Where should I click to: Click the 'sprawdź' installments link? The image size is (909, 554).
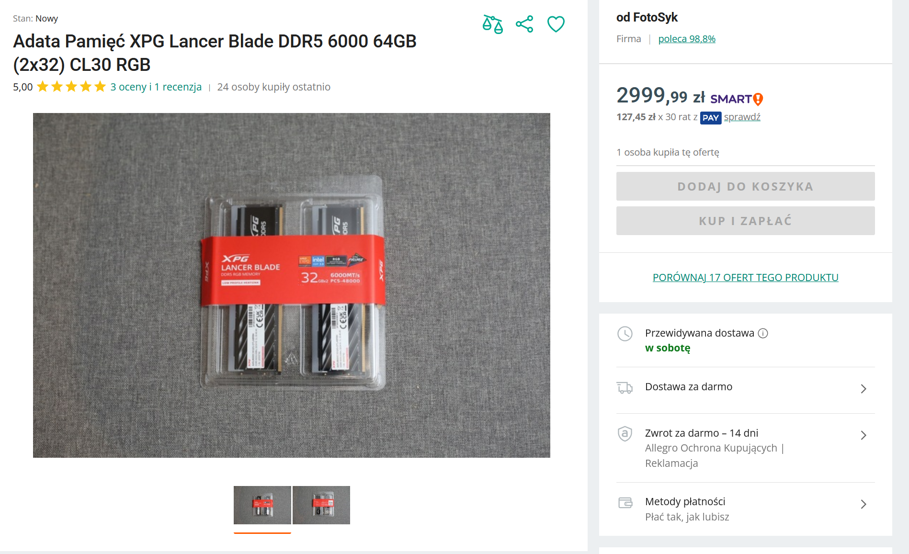coord(742,117)
